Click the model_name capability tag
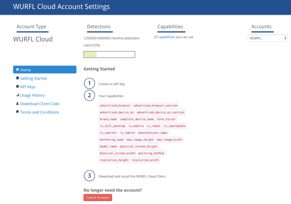This screenshot has height=204, width=291. (x=108, y=147)
